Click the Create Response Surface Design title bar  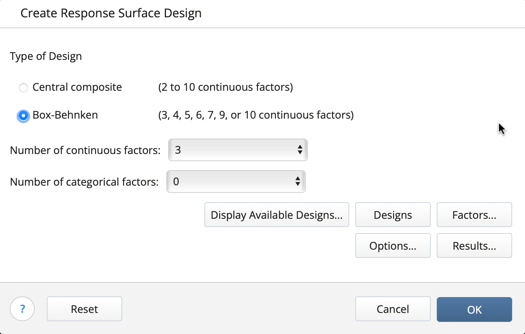(x=111, y=13)
